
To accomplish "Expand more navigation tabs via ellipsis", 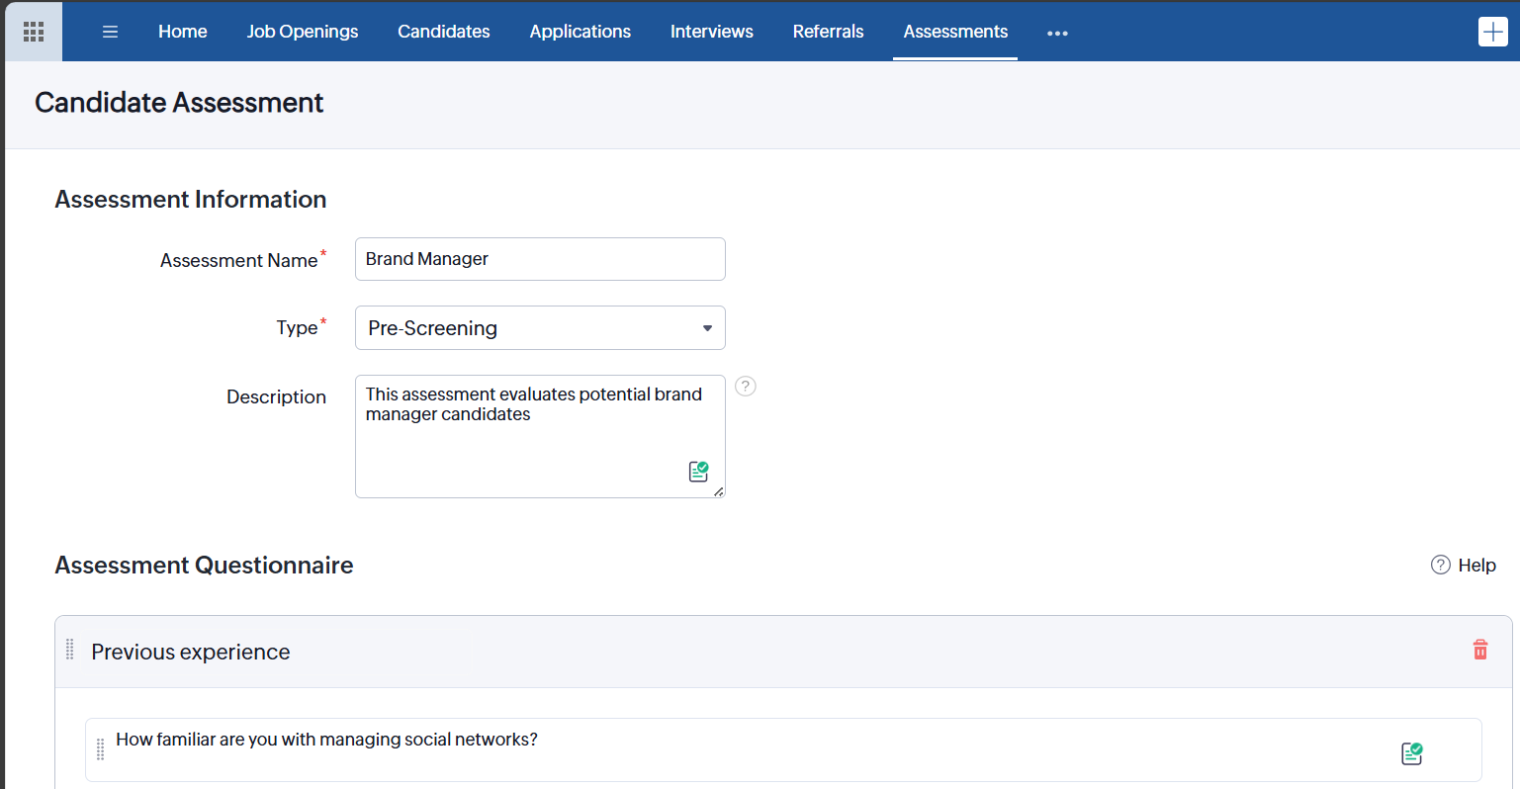I will (1057, 33).
